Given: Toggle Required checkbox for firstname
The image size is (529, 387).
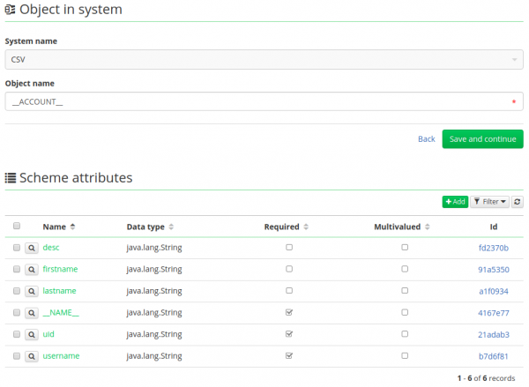Looking at the screenshot, I should tap(289, 269).
